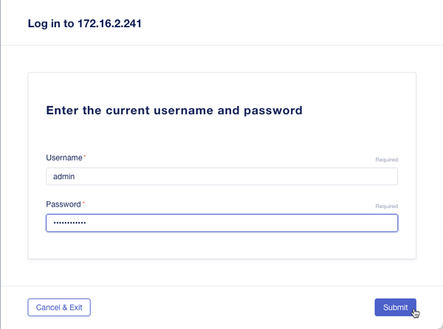Click the red asterisk beside Password
Image resolution: width=443 pixels, height=329 pixels.
click(x=83, y=204)
